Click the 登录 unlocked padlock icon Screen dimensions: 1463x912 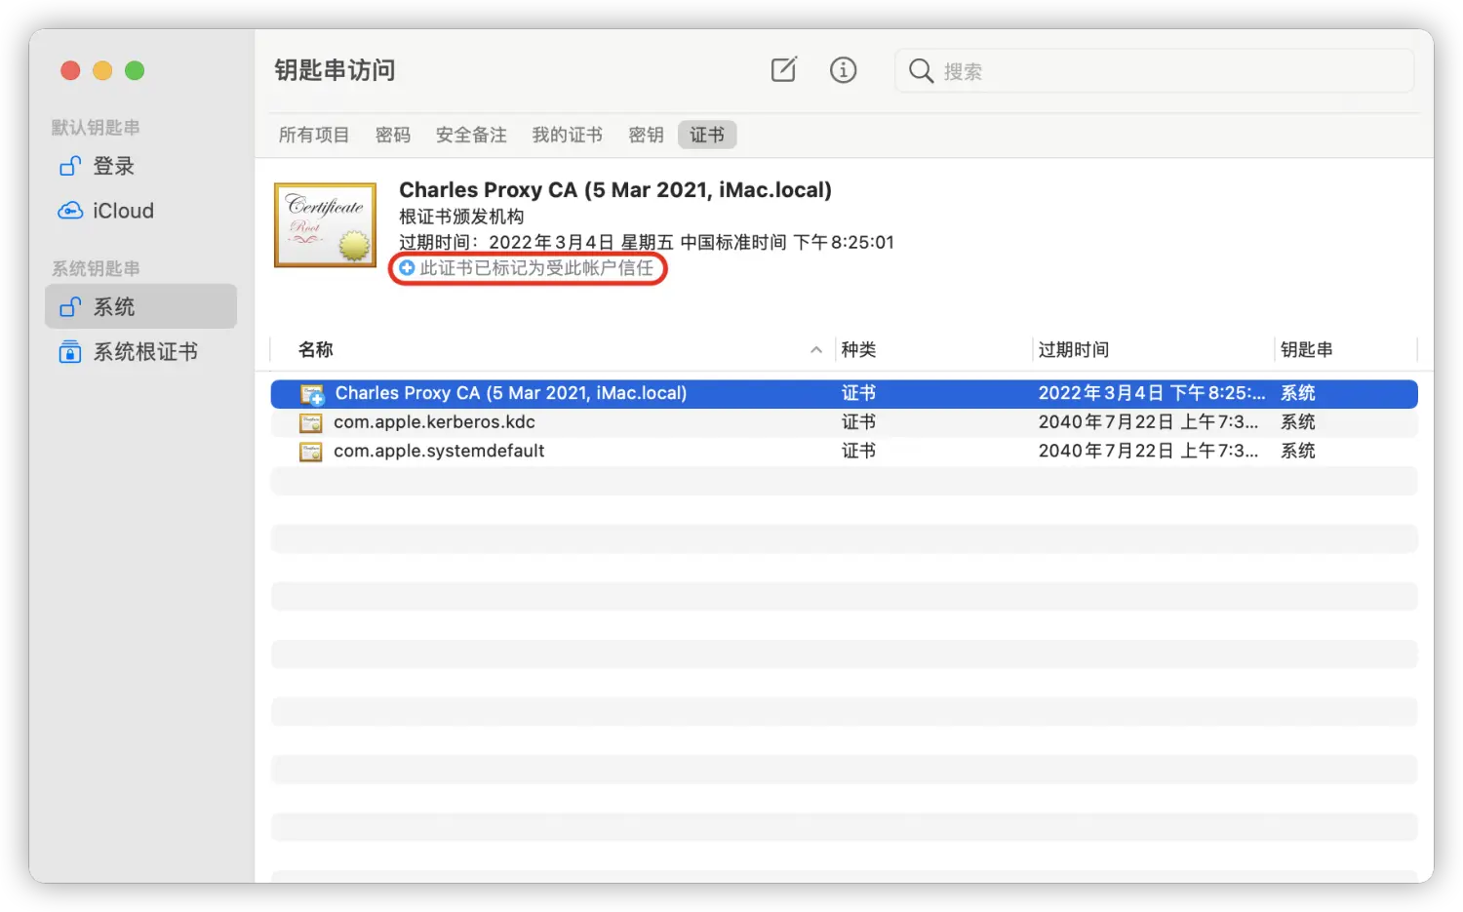point(70,166)
